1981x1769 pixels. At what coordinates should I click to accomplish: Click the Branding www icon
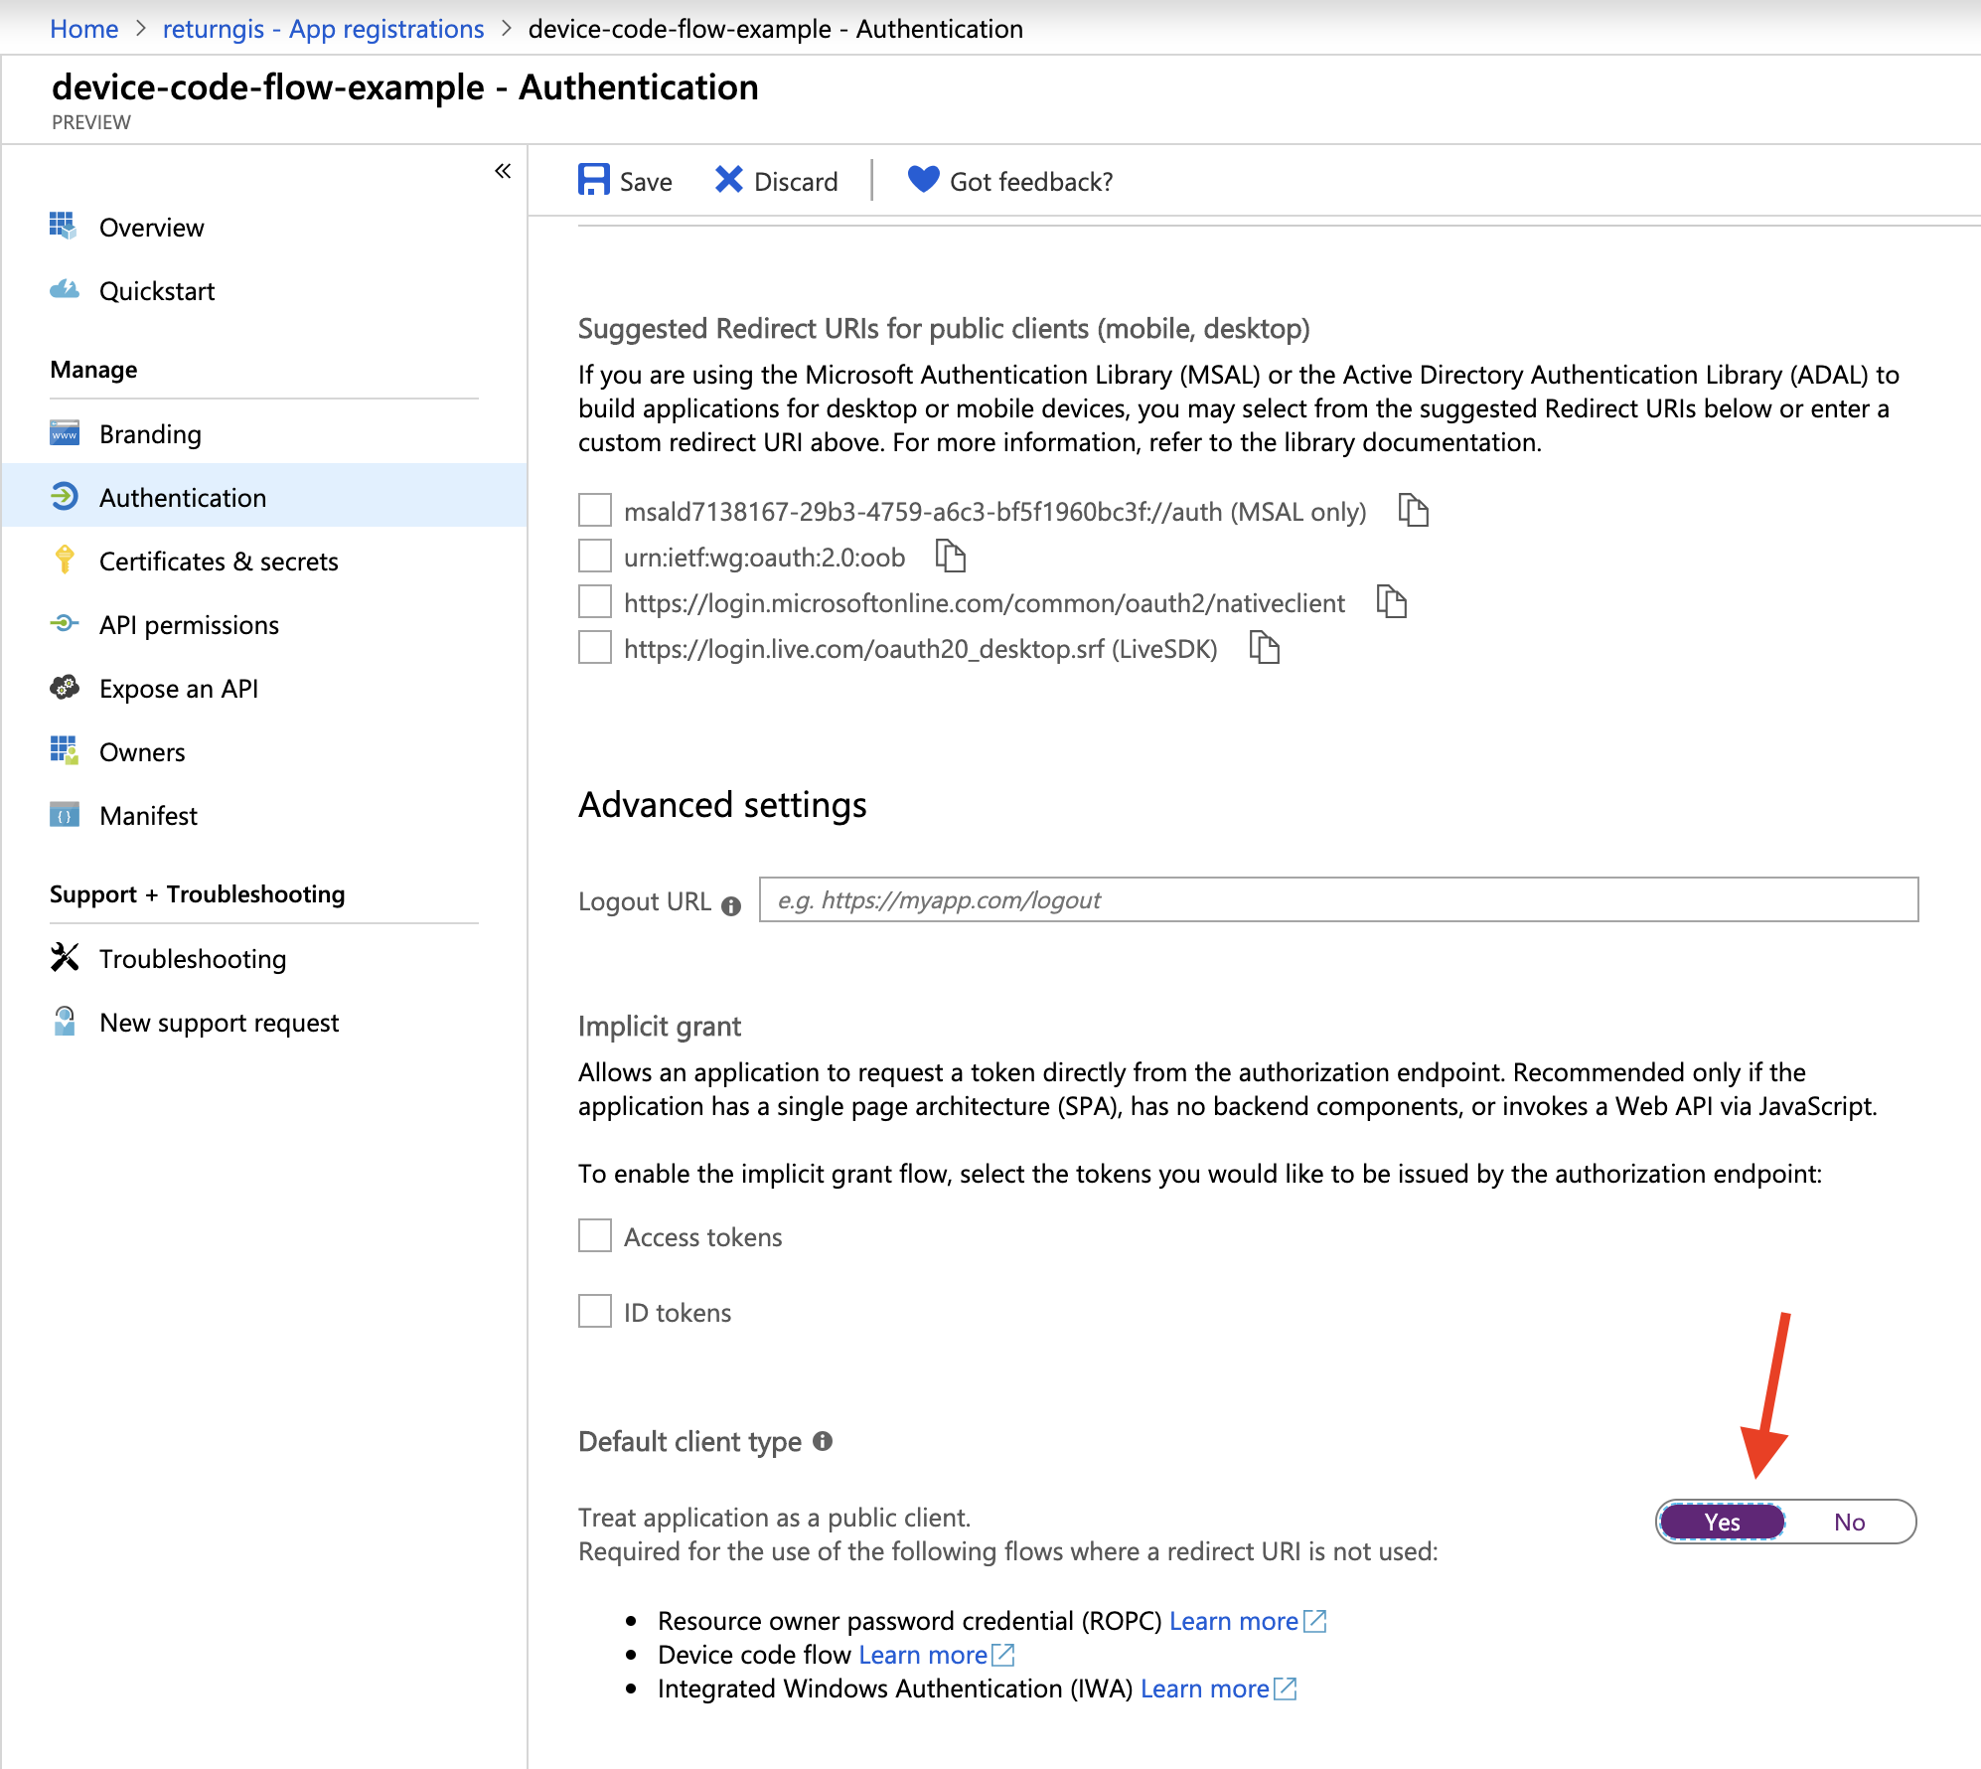pos(64,433)
